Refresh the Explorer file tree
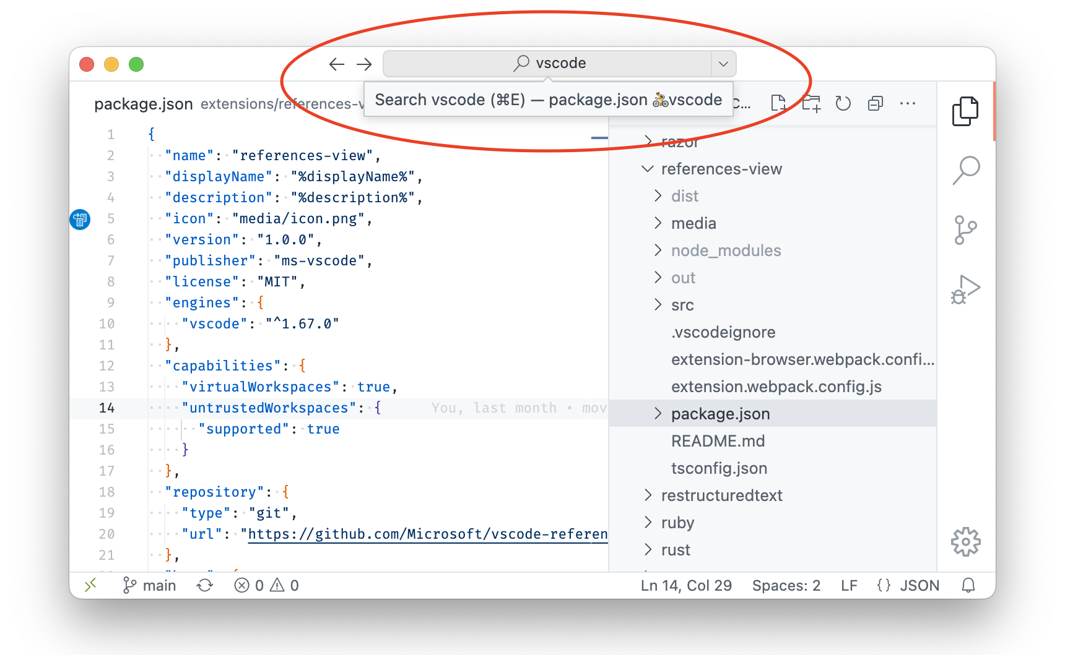1065x655 pixels. [x=843, y=103]
